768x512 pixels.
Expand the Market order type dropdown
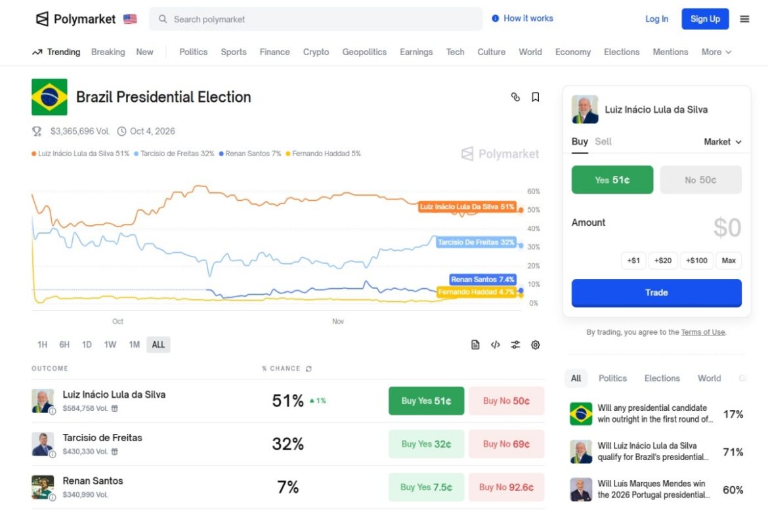(723, 142)
